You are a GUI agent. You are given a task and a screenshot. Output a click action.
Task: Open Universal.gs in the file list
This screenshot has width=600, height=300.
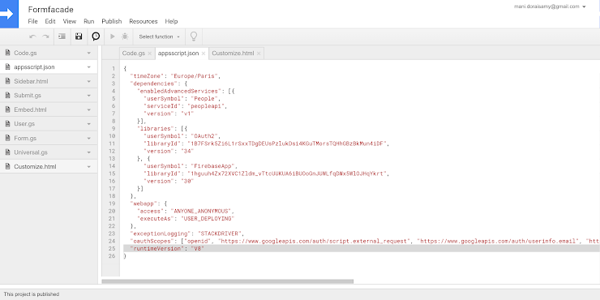tap(49, 152)
